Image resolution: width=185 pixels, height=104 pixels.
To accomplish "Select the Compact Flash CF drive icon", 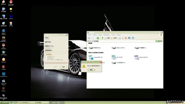I will coord(91,57).
